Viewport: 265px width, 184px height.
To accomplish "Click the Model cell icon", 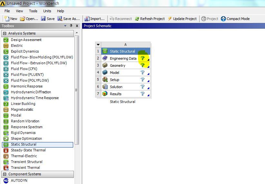I will point(105,72).
